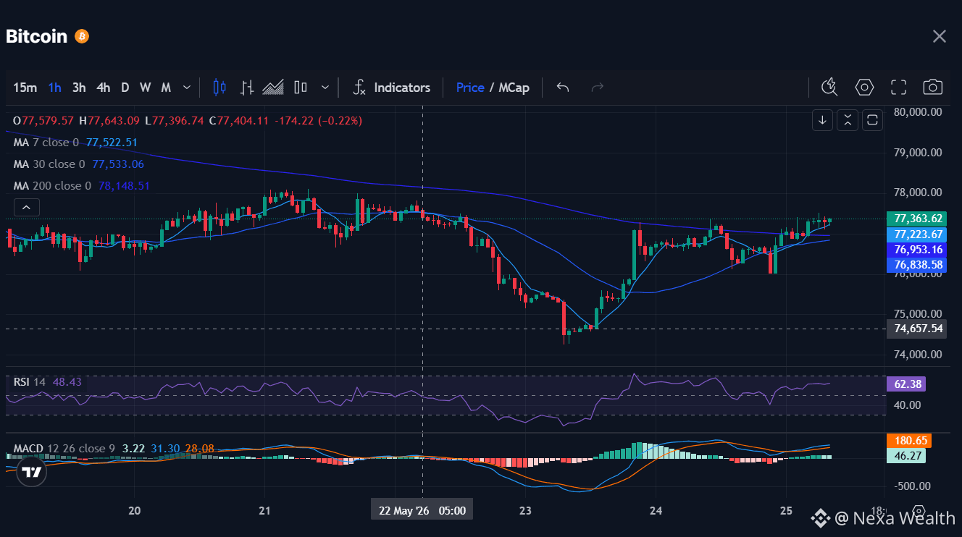Expand the more timeframes dropdown
Viewport: 962px width, 537px height.
point(187,88)
